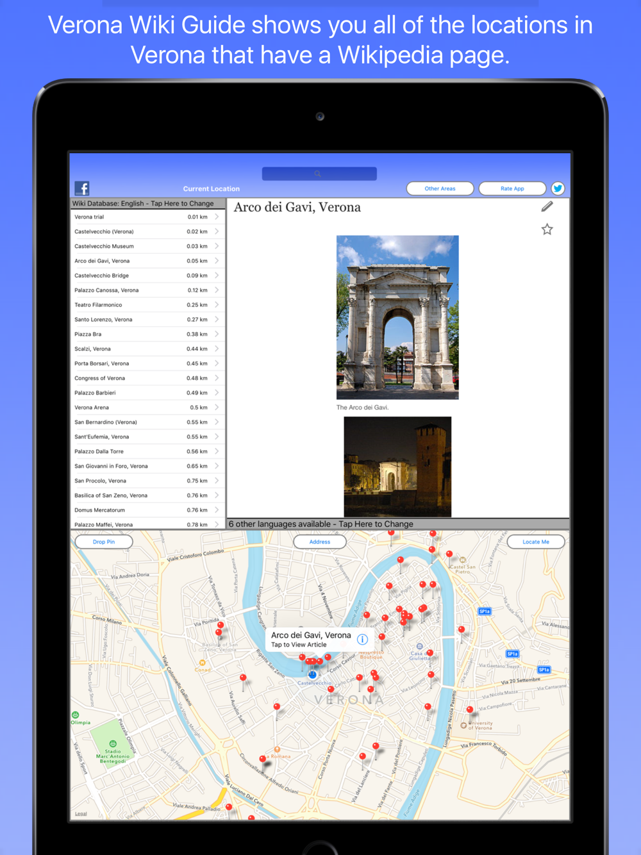Image resolution: width=641 pixels, height=855 pixels.
Task: Open the Twitter bird icon
Action: tap(558, 188)
